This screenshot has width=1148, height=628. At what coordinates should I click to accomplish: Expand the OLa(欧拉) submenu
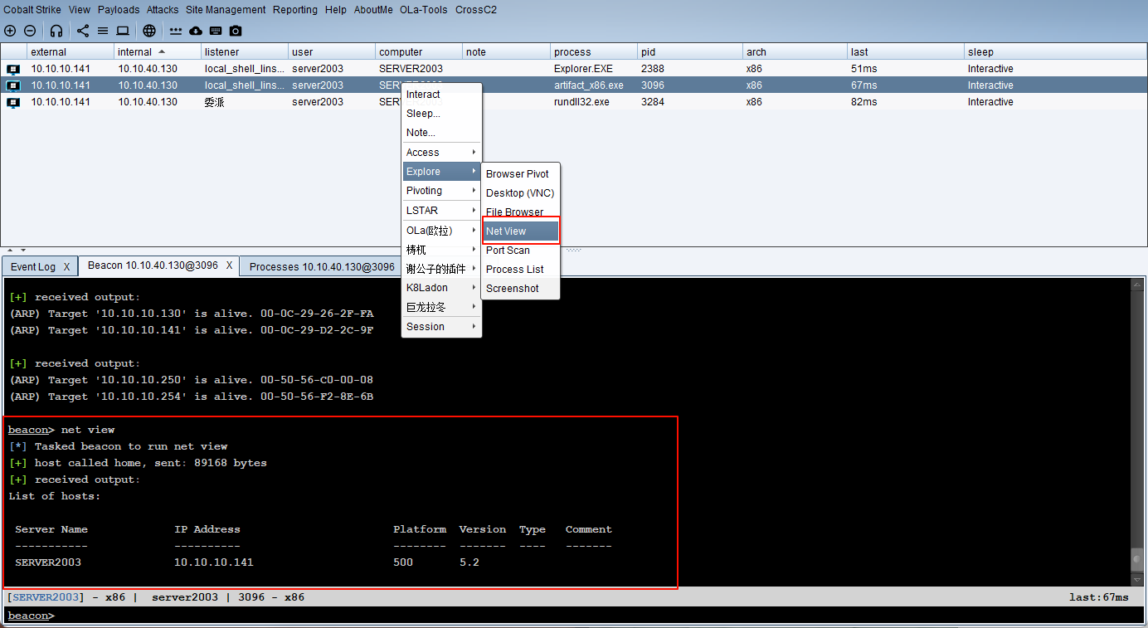[441, 231]
